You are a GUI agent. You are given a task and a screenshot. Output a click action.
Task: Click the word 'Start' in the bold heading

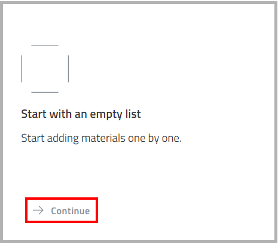[33, 114]
